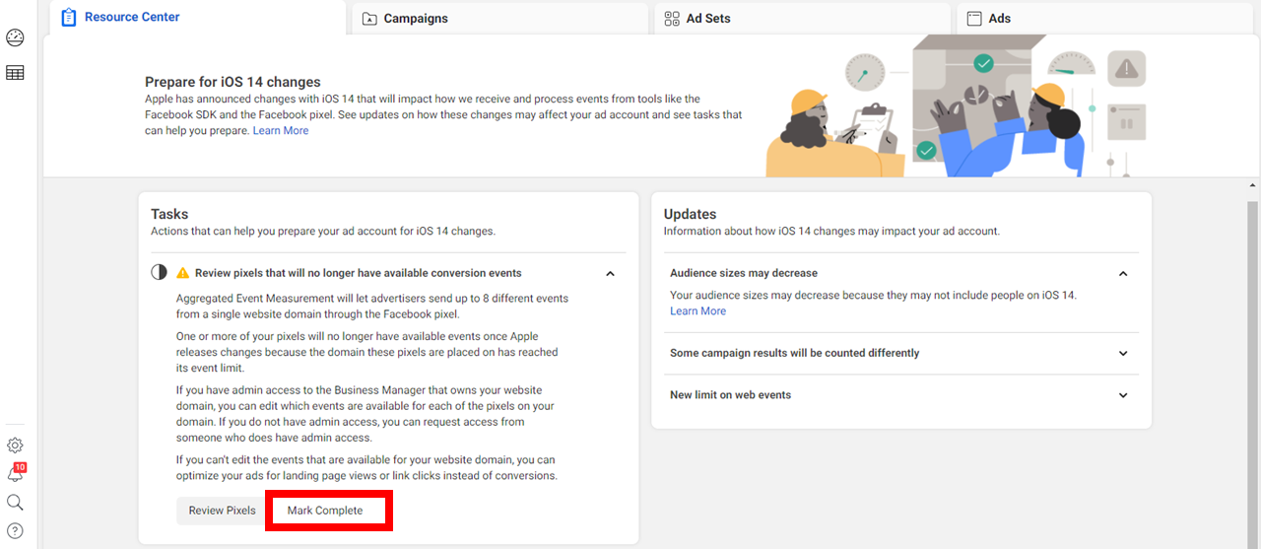The width and height of the screenshot is (1261, 549).
Task: Click the search magnifier icon in sidebar
Action: click(x=15, y=503)
